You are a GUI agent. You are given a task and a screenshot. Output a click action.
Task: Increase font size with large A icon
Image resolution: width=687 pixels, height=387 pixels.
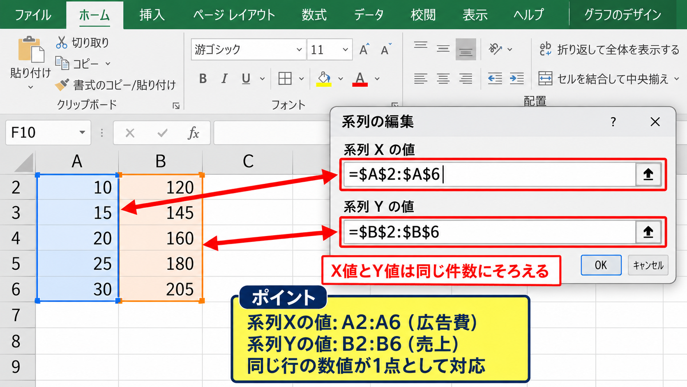click(x=364, y=49)
